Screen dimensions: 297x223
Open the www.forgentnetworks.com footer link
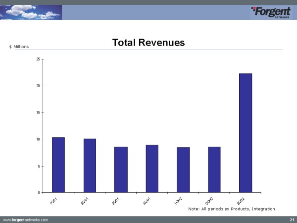[x=26, y=219]
